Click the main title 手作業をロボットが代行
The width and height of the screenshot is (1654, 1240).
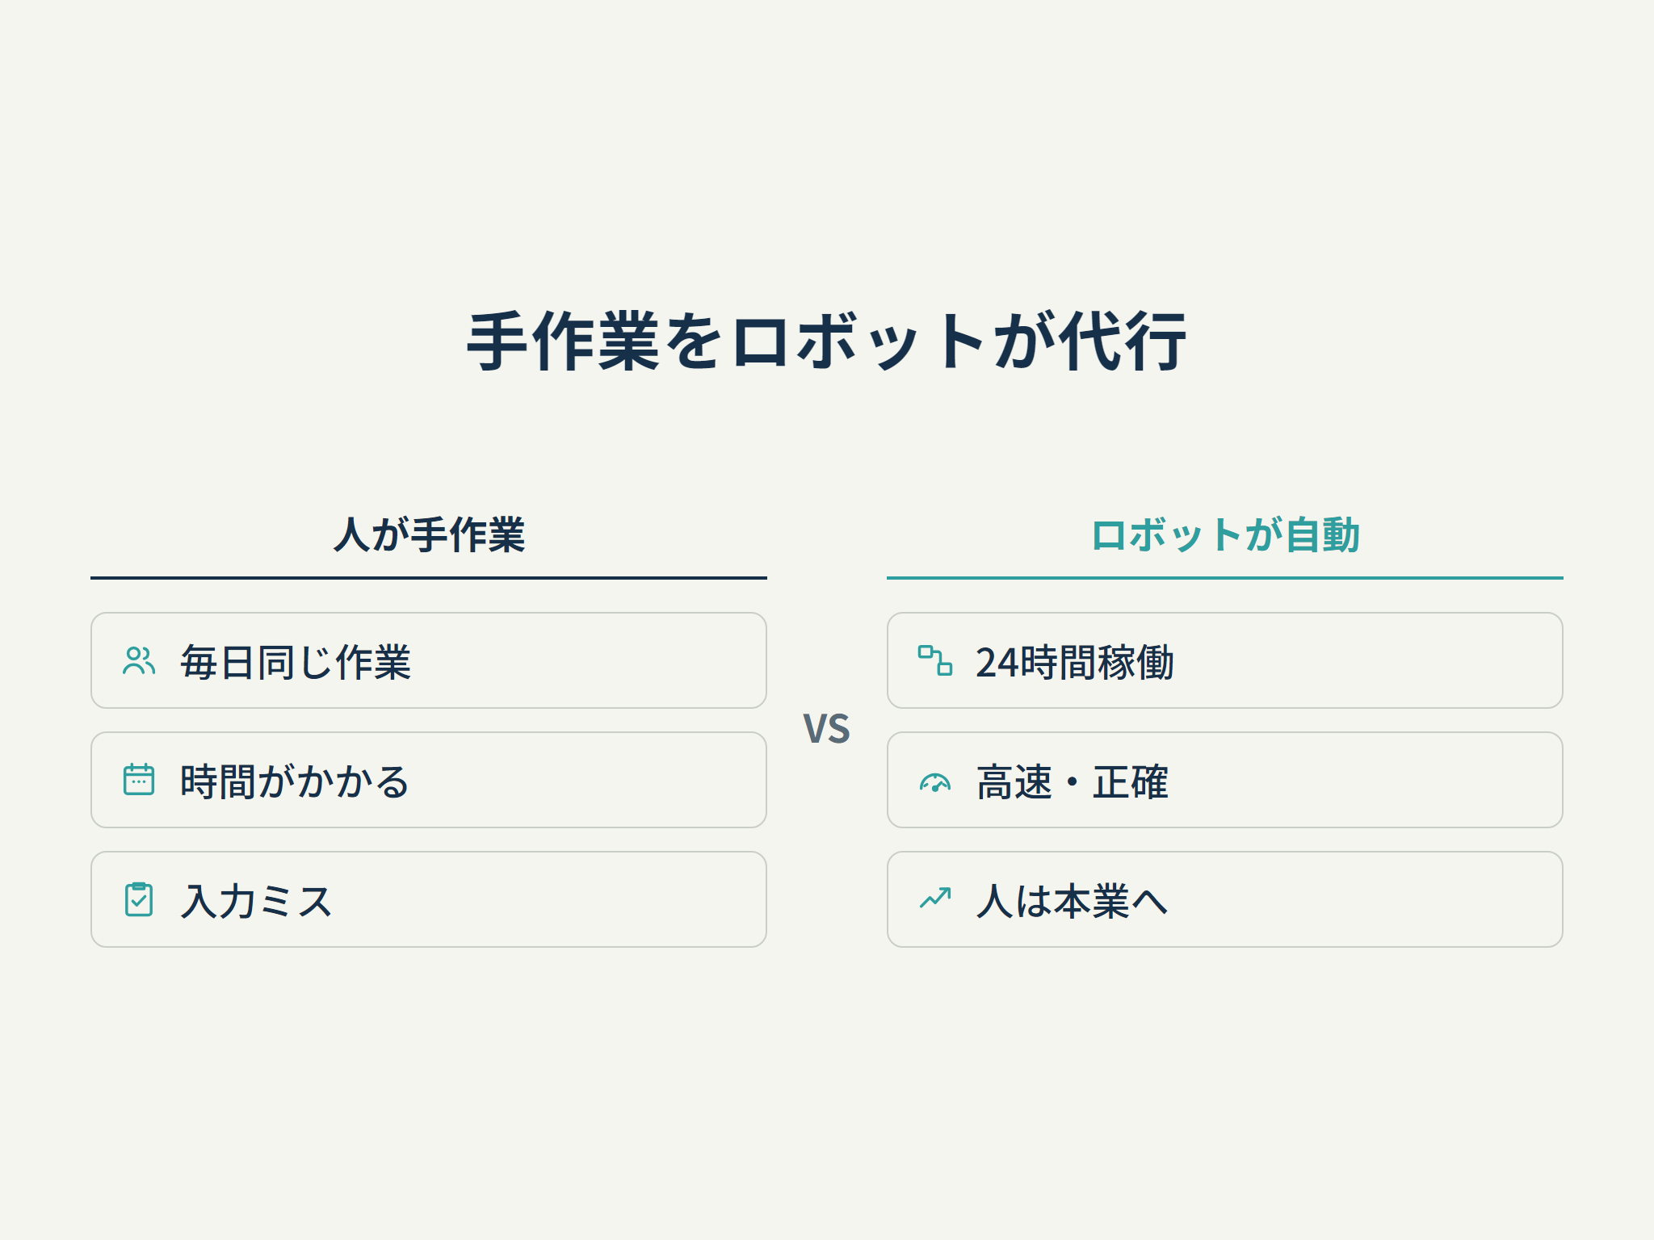[827, 342]
